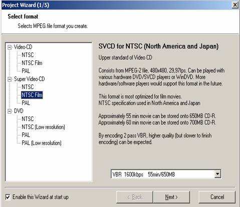Close the Project Wizard dialog
The image size is (240, 207).
235,5
